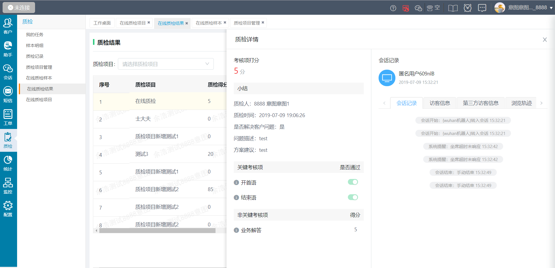Click the user avatar in top bar
This screenshot has height=268, width=555.
coord(500,8)
